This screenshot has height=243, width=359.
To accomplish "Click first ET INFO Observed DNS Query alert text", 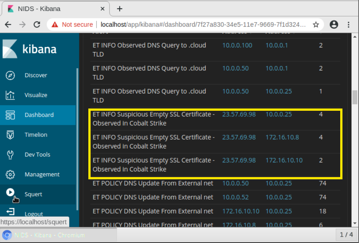I will [x=149, y=50].
